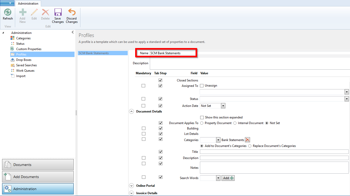350x196 pixels.
Task: Toggle Mandatory checkbox for Status
Action: [143, 99]
